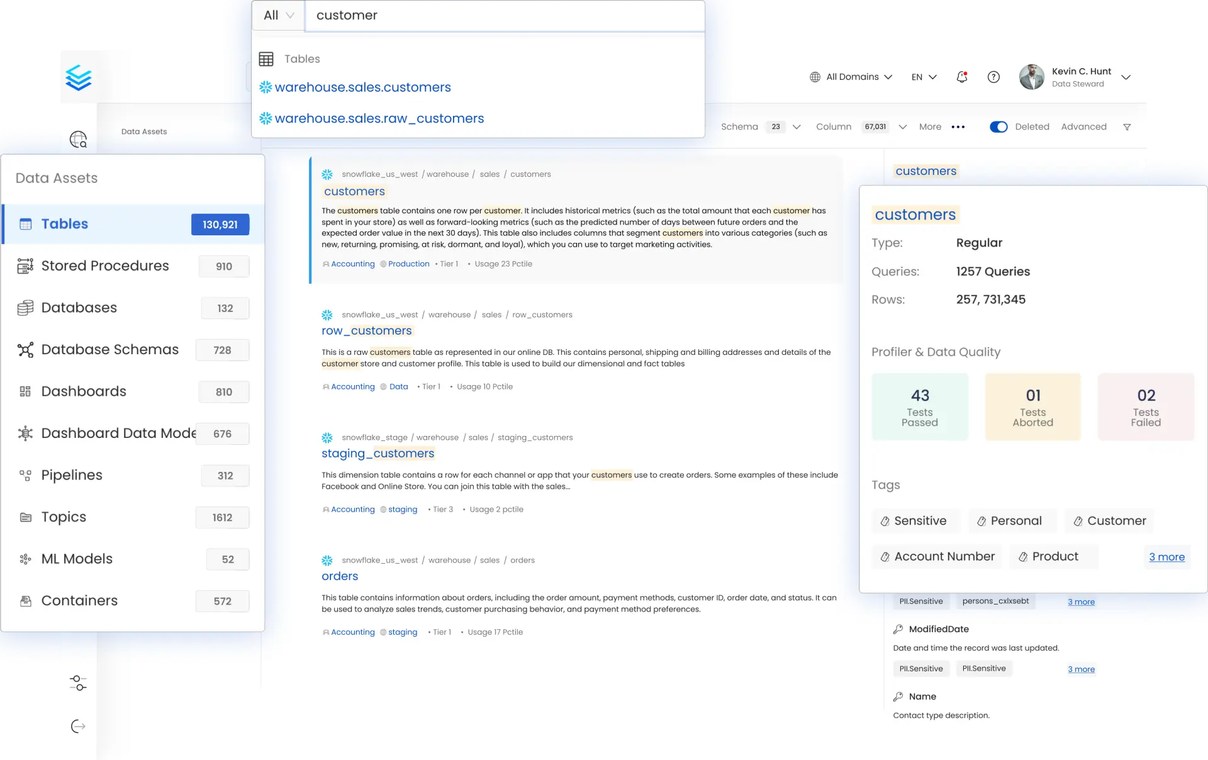Open the filter funnel icon near Advanced
The height and width of the screenshot is (760, 1208).
pyautogui.click(x=1127, y=126)
